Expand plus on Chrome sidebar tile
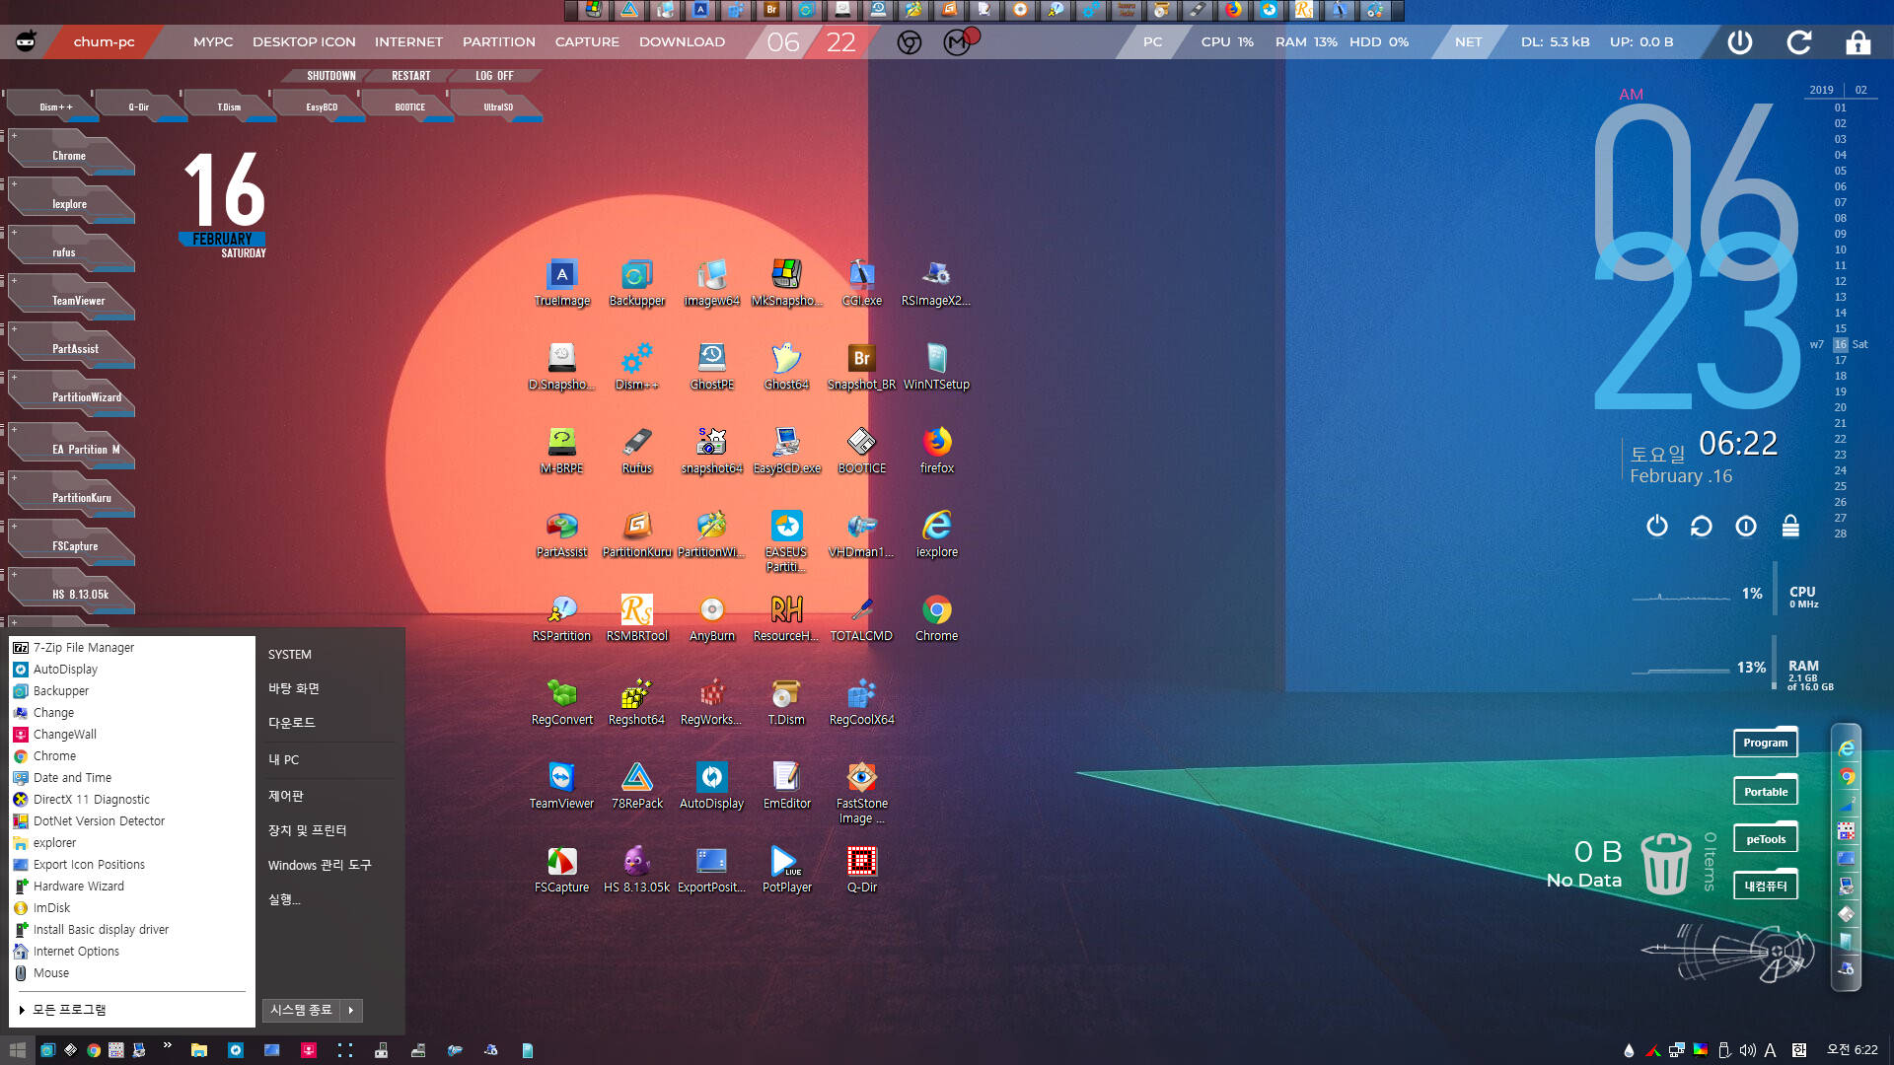The height and width of the screenshot is (1065, 1894). coord(14,135)
